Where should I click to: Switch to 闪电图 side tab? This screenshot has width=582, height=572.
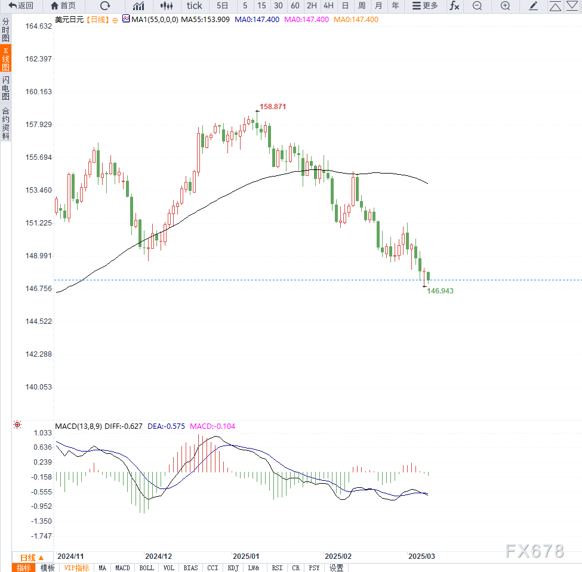[5, 88]
